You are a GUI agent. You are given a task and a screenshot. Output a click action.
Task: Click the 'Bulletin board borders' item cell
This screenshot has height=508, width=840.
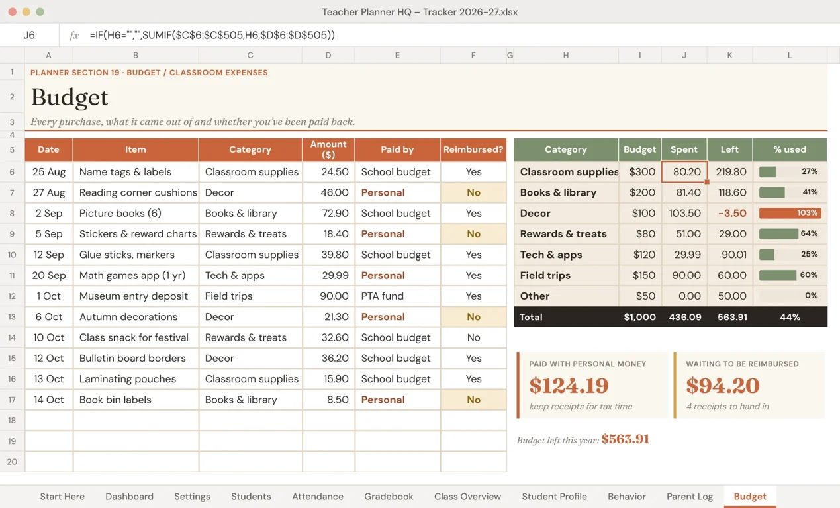tap(136, 358)
